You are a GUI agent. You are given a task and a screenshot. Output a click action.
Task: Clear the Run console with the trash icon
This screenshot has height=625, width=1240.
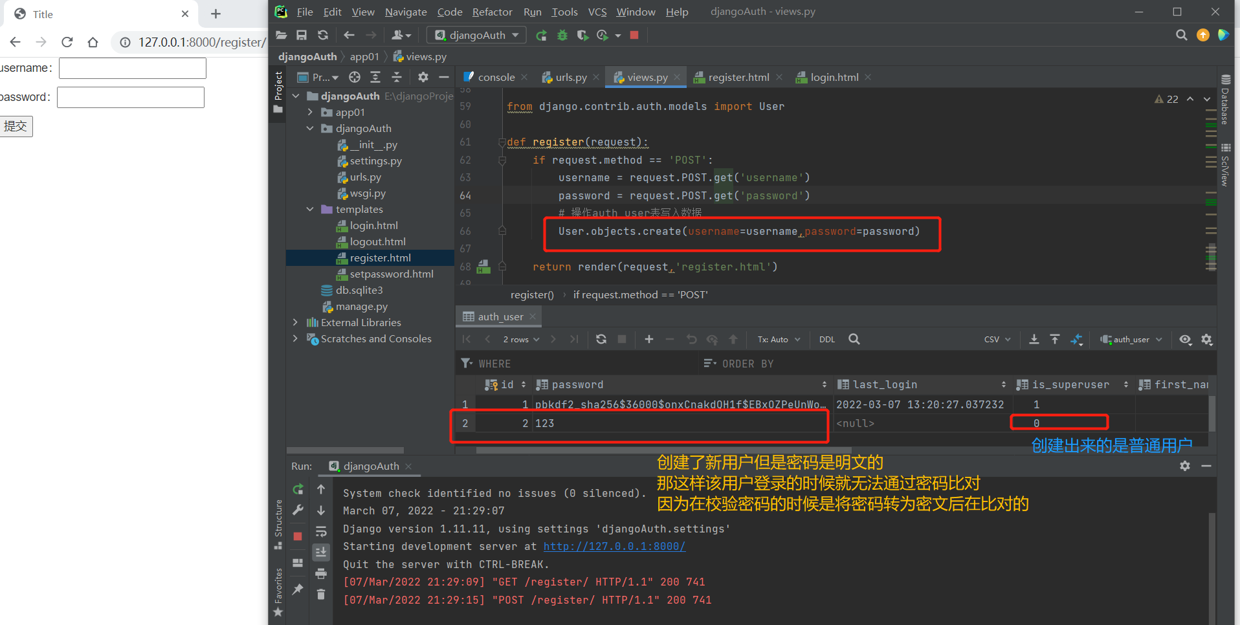(321, 594)
